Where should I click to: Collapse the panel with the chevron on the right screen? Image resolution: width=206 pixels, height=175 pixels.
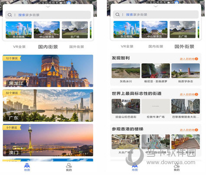click(156, 7)
